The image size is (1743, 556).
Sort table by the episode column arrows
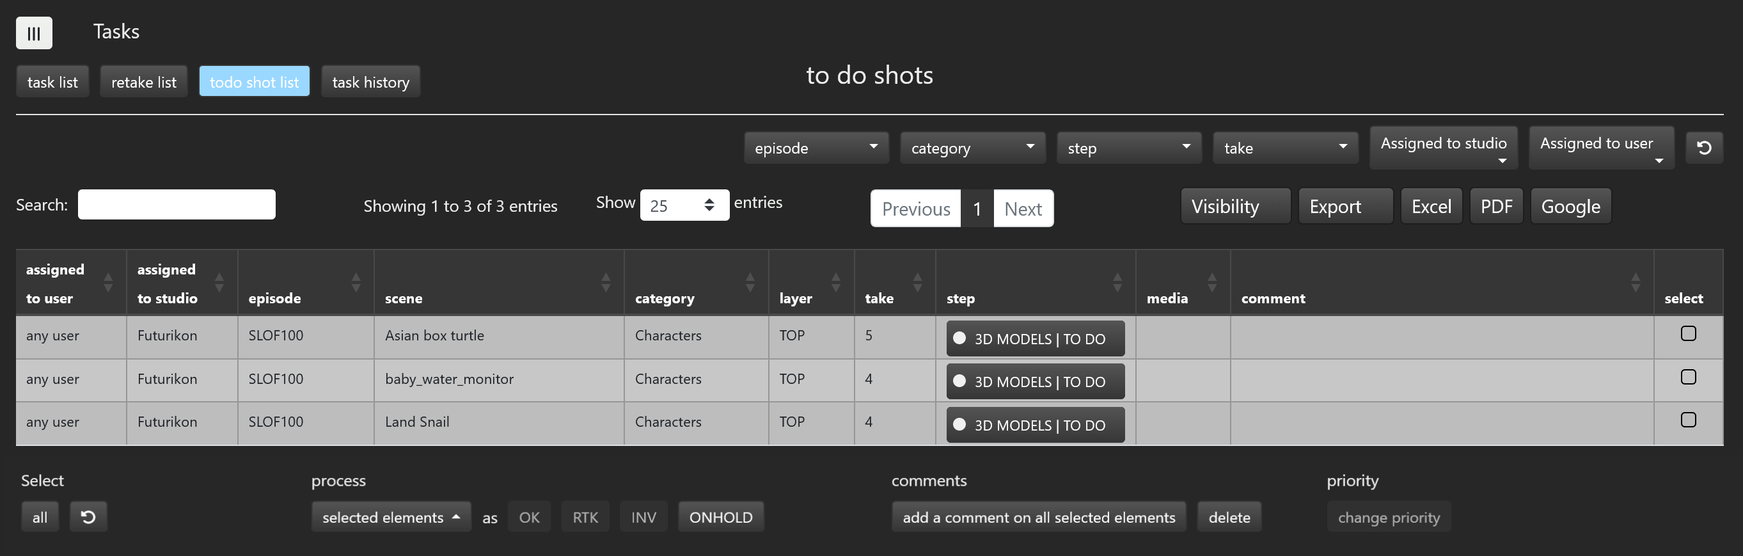click(355, 282)
